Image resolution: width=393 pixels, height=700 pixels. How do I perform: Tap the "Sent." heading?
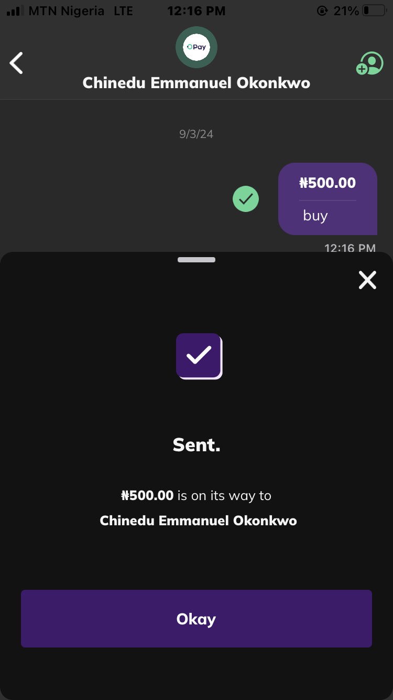click(x=196, y=445)
